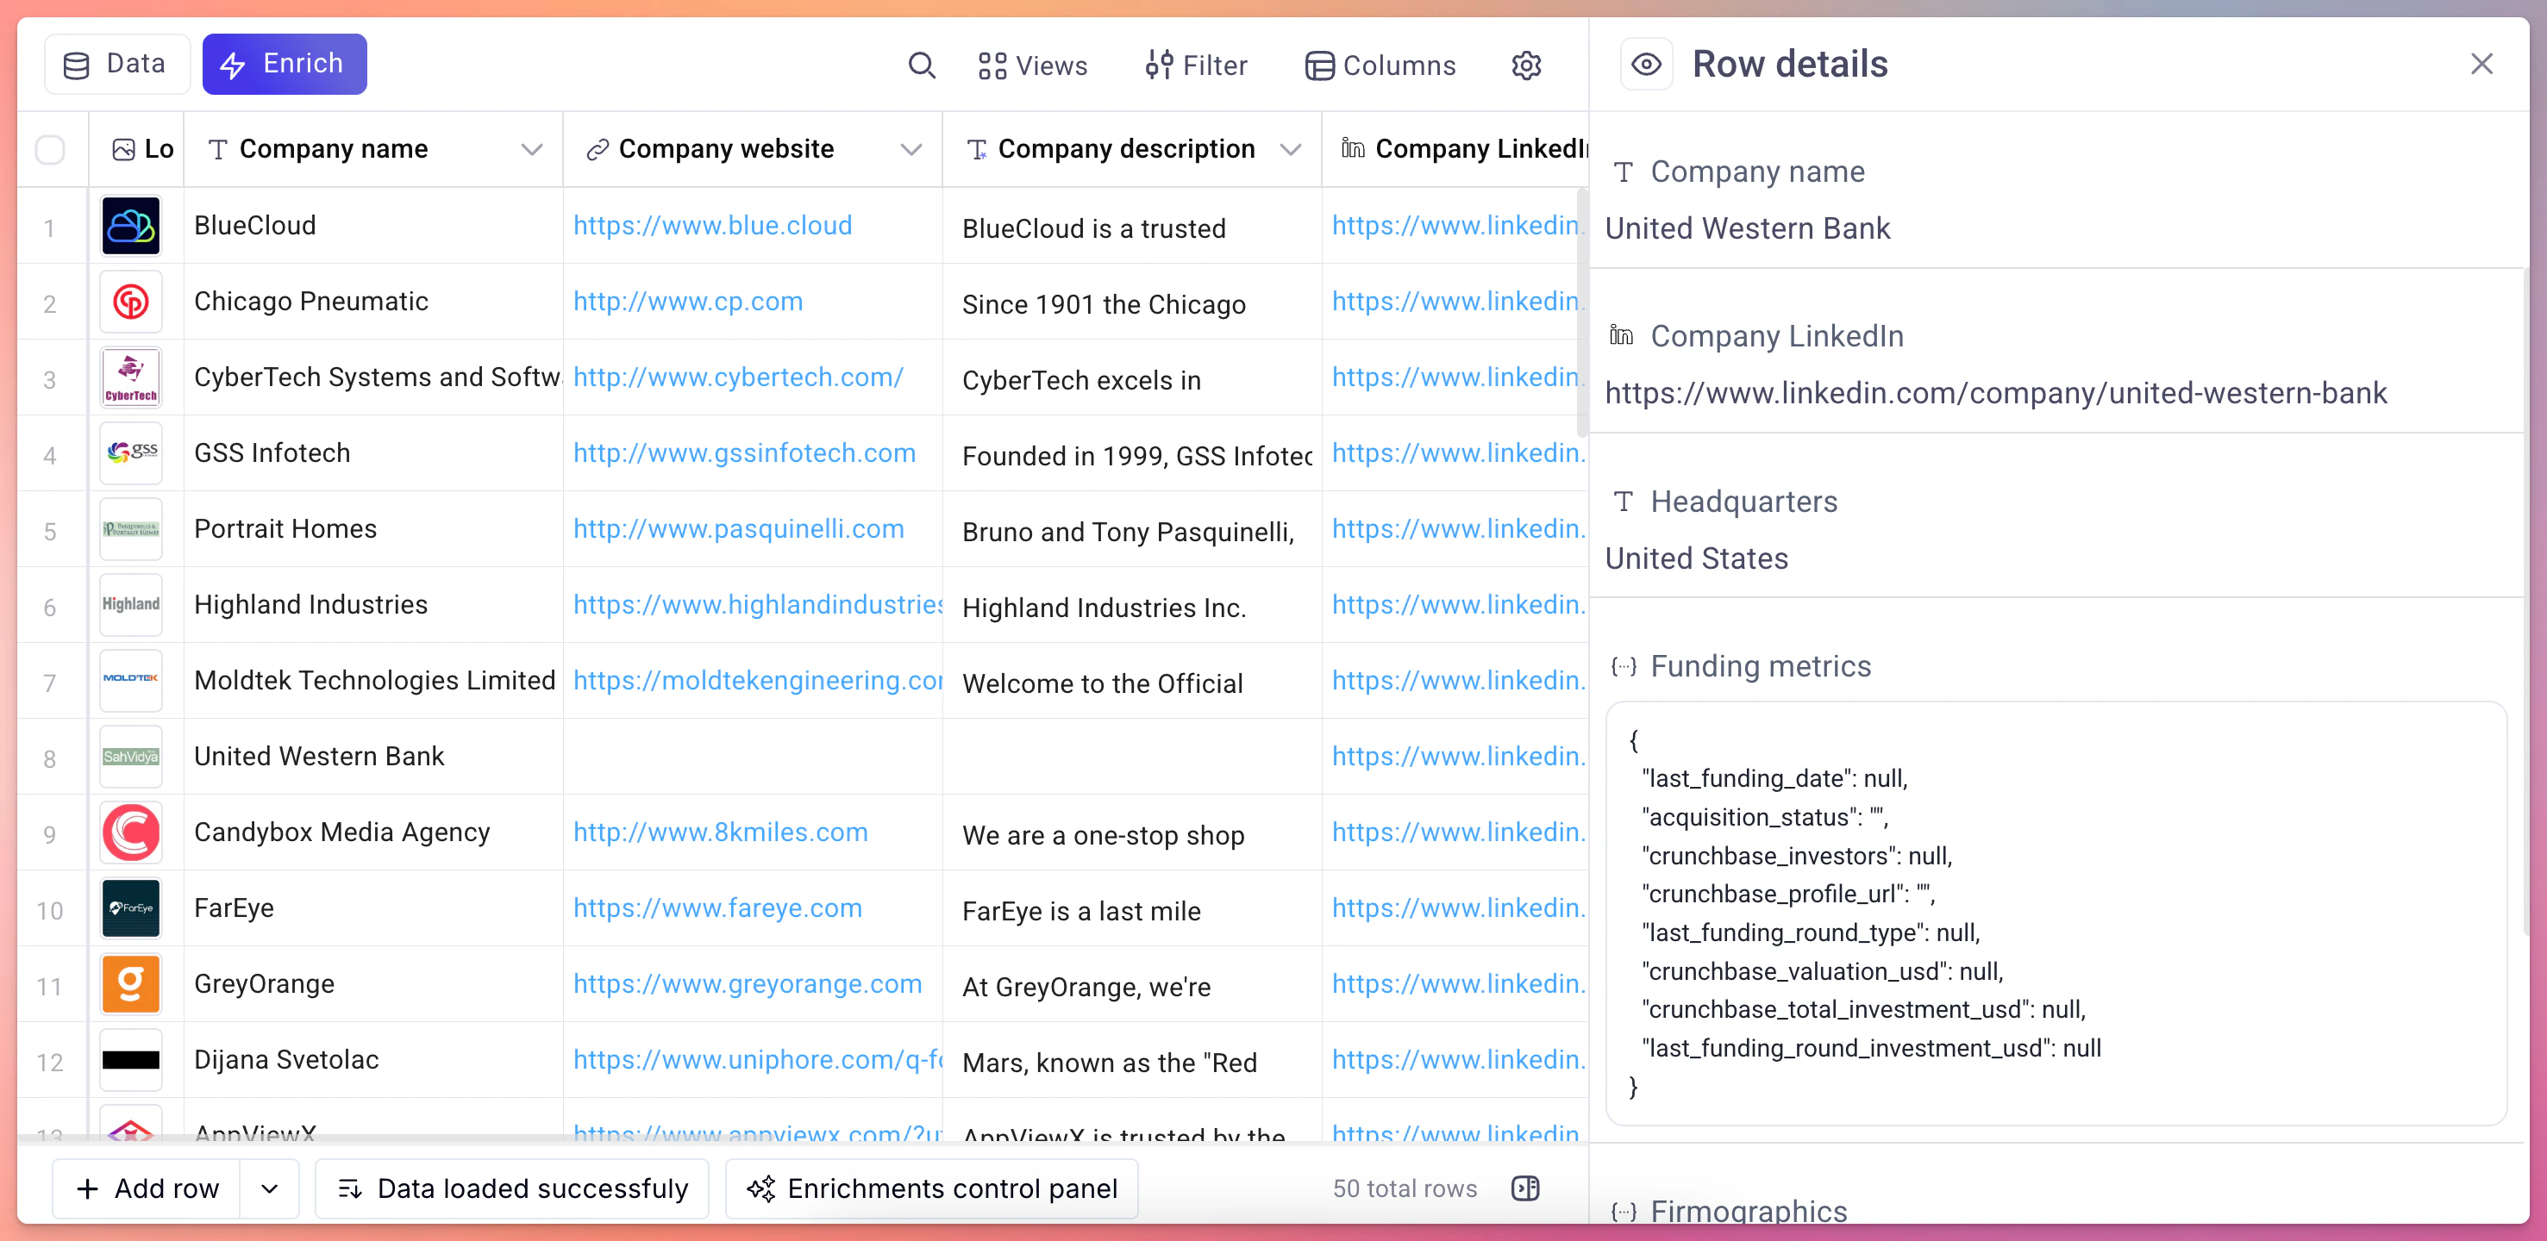Viewport: 2547px width, 1241px height.
Task: Click the Moldtek logo image
Action: pyautogui.click(x=130, y=681)
